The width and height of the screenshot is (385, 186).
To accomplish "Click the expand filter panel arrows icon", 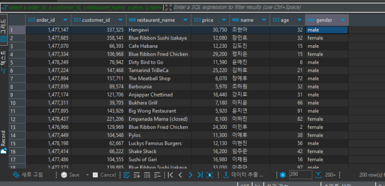I will click(x=168, y=7).
